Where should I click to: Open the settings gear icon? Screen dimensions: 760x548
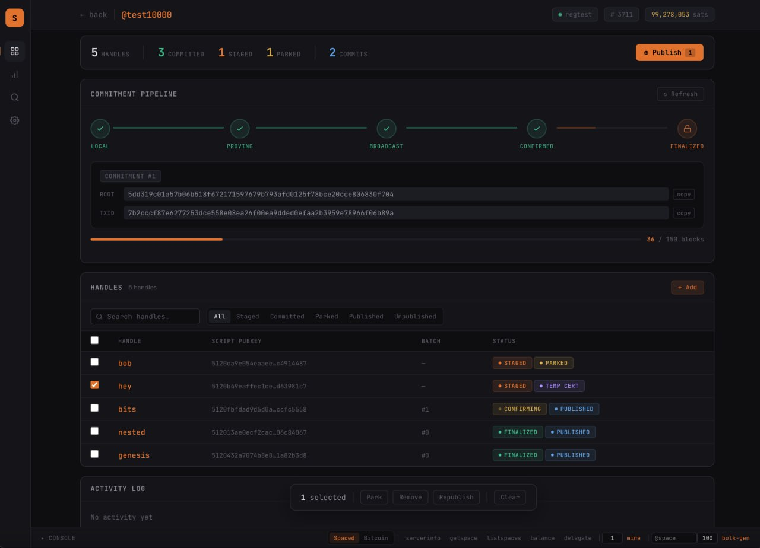click(x=15, y=120)
